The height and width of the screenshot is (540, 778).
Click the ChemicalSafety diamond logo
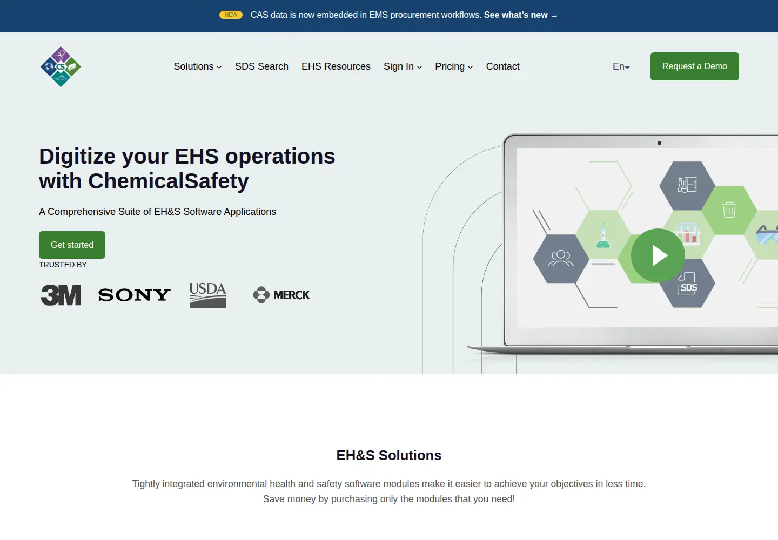(61, 66)
